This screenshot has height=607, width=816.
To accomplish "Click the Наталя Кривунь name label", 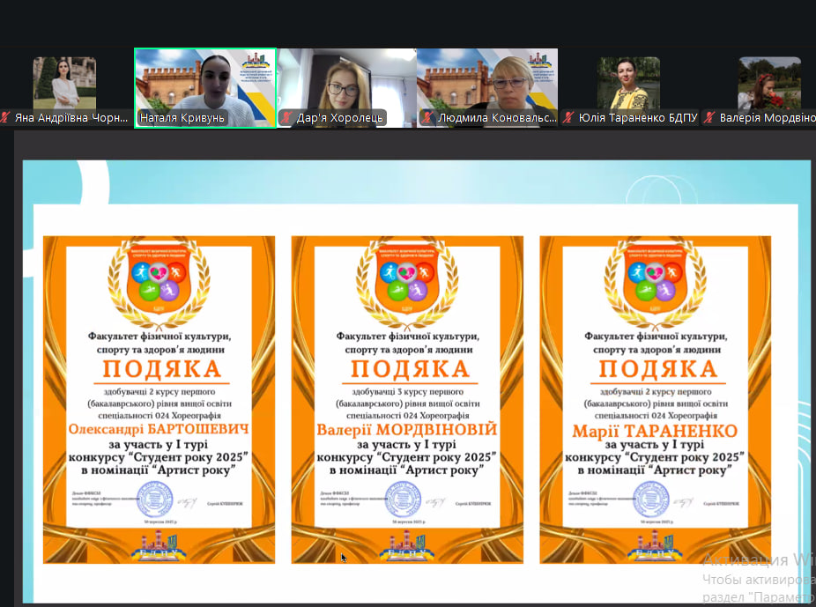I will click(x=182, y=118).
